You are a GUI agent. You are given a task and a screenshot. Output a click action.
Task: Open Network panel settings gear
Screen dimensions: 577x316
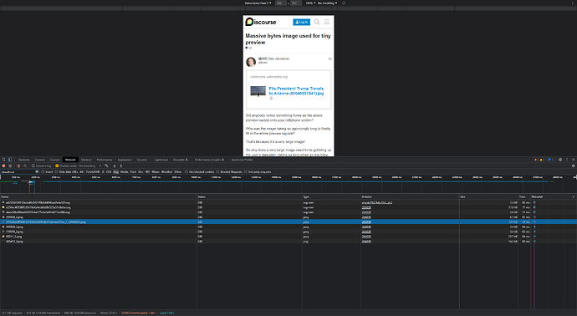pos(574,166)
